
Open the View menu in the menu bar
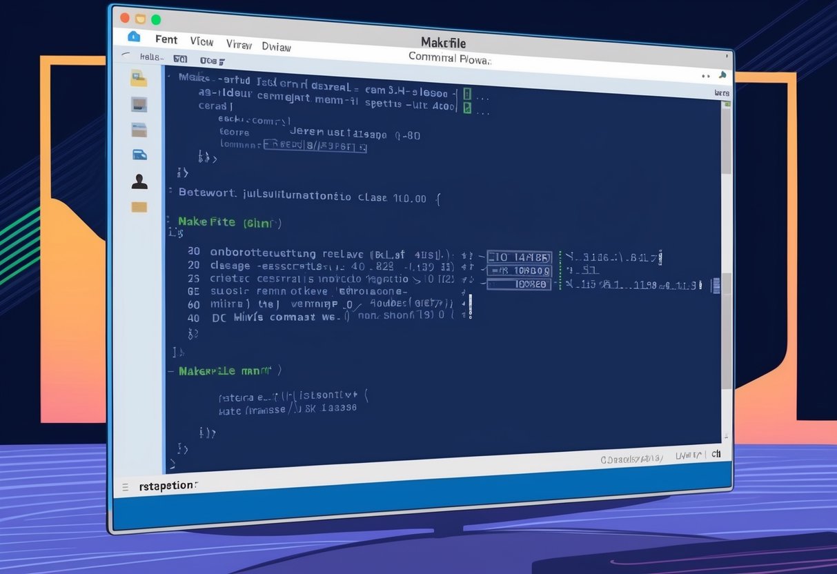(x=201, y=41)
